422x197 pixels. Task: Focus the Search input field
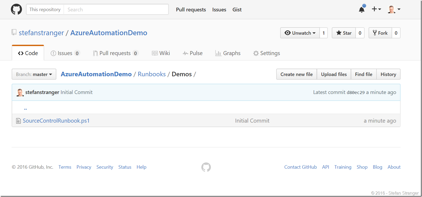tap(116, 10)
